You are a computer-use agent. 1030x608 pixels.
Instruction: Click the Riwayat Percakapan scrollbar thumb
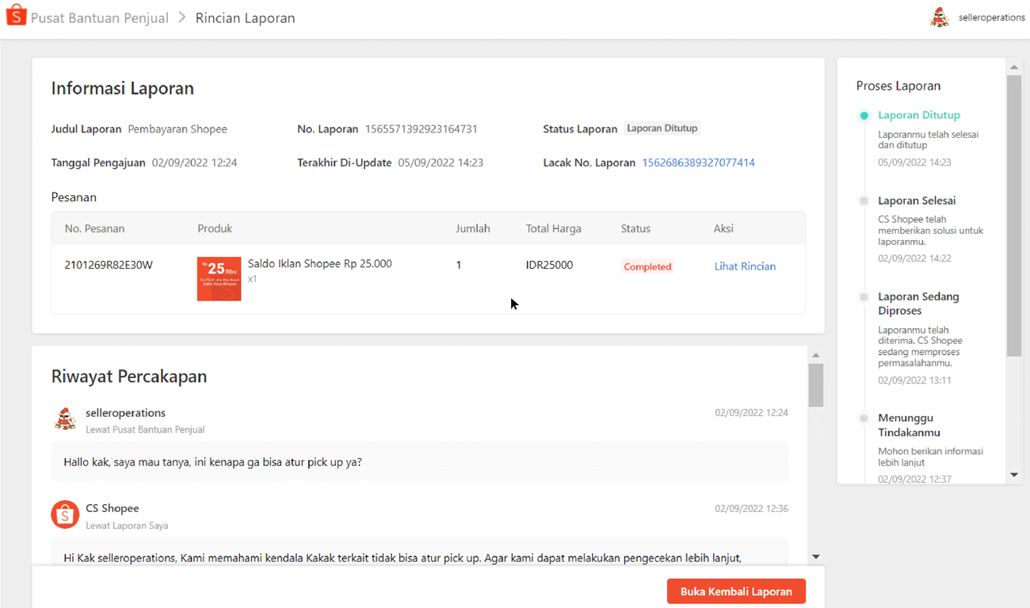click(816, 385)
